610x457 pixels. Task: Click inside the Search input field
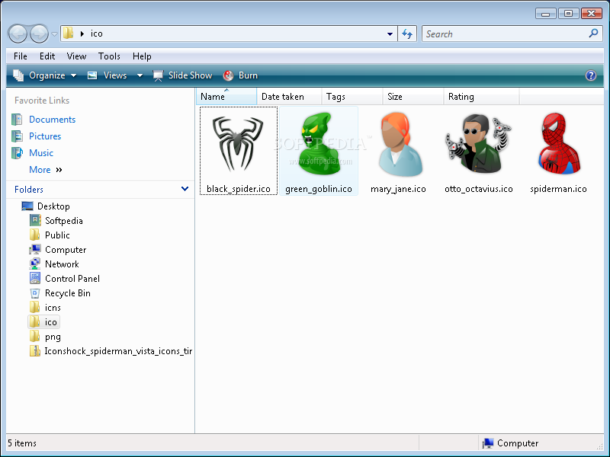[x=506, y=34]
